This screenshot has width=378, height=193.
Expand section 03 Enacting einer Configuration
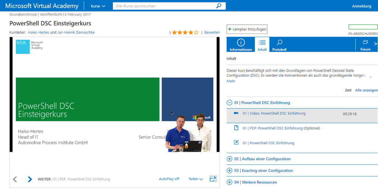tap(230, 170)
